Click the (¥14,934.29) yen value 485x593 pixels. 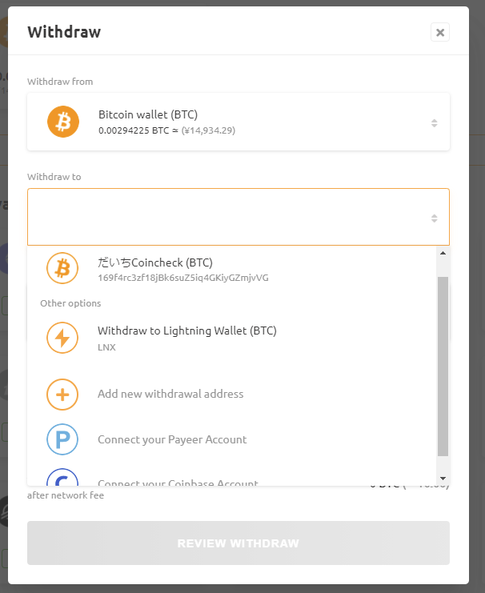208,130
